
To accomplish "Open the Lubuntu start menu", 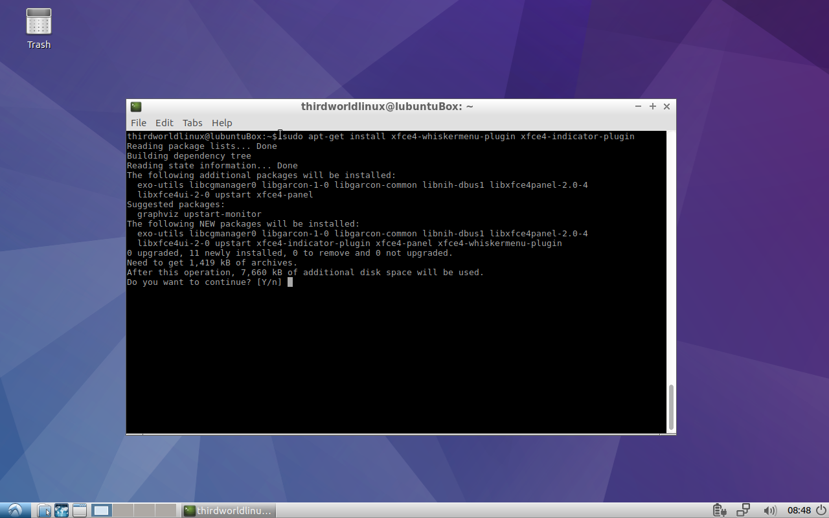I will click(x=14, y=510).
